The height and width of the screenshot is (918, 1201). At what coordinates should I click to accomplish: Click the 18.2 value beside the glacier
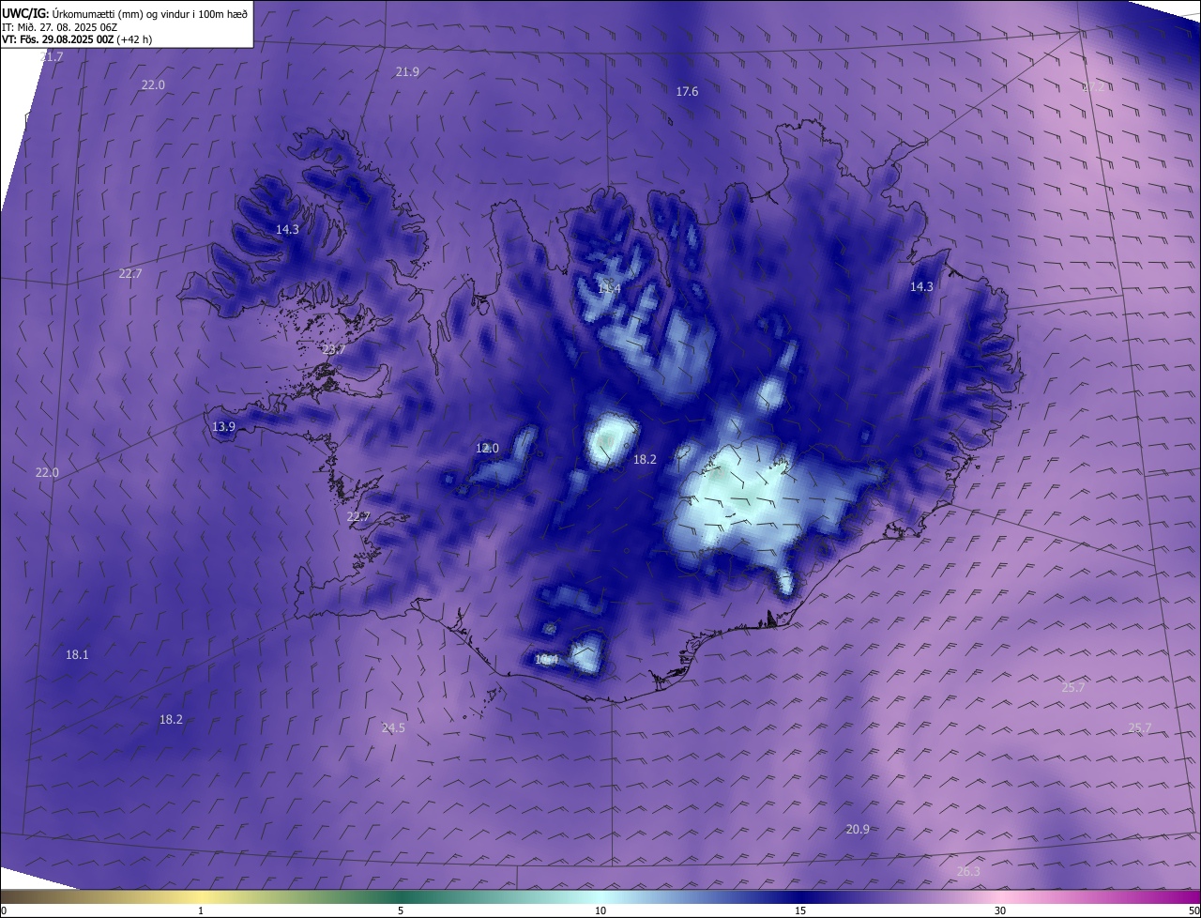pyautogui.click(x=645, y=460)
